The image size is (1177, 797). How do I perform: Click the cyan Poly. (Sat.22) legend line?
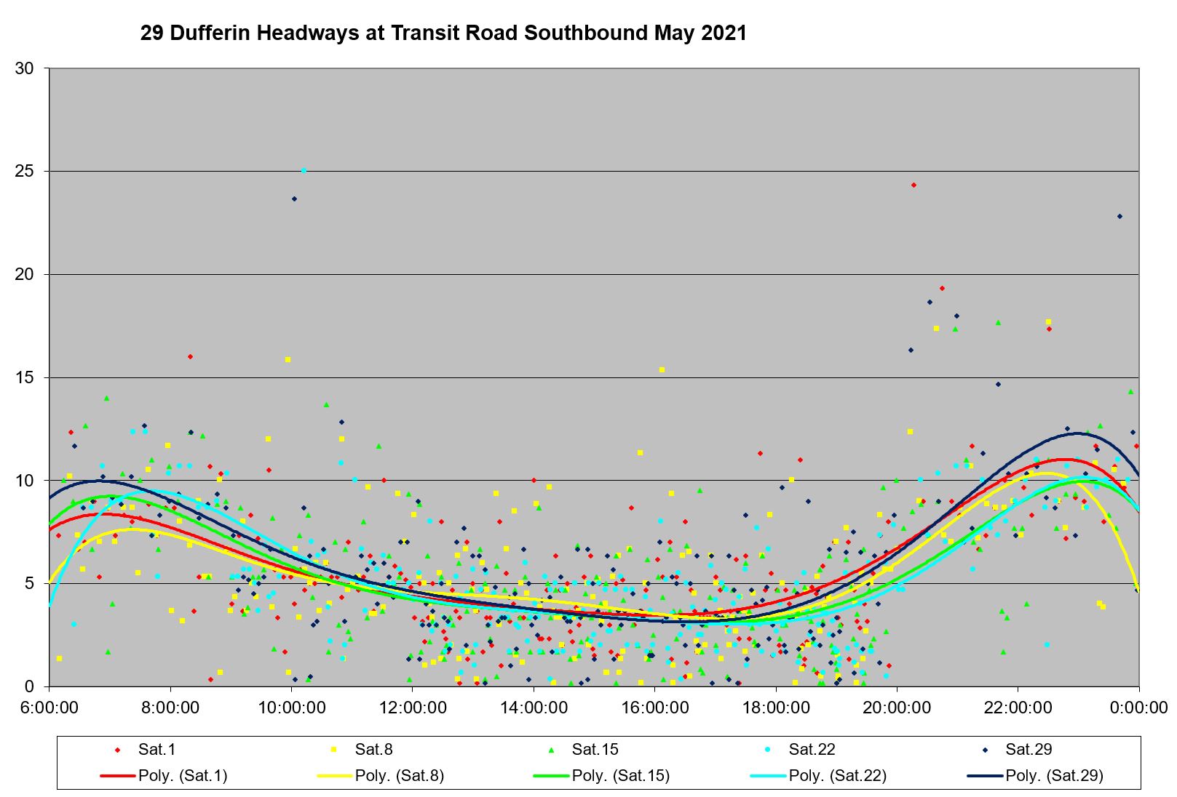point(768,776)
